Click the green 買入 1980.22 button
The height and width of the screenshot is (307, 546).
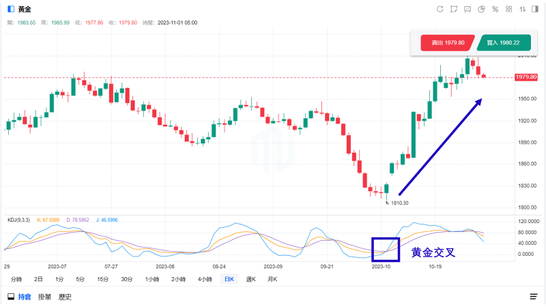(504, 43)
